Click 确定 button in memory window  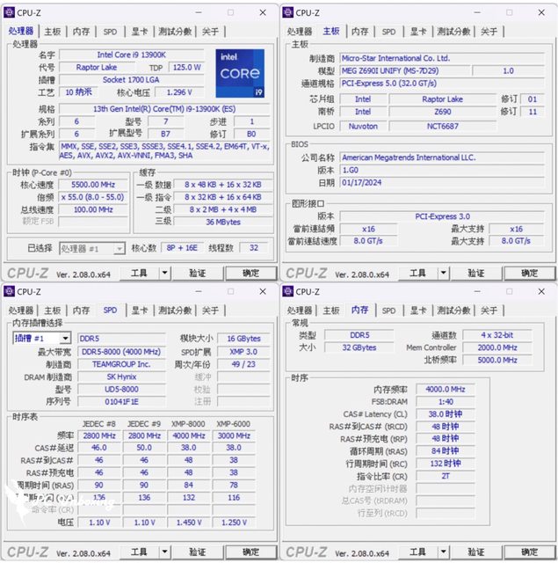click(x=529, y=552)
